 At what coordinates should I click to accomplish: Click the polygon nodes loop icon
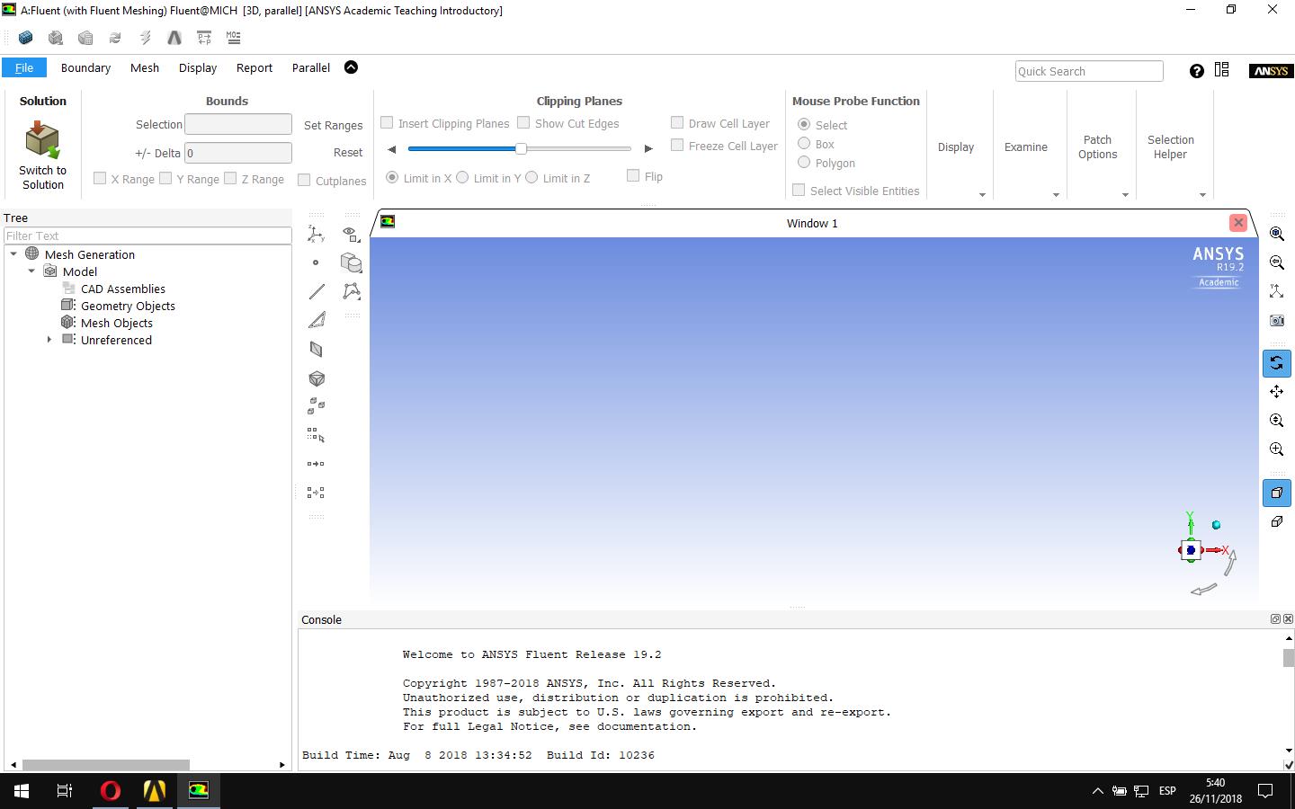[352, 291]
